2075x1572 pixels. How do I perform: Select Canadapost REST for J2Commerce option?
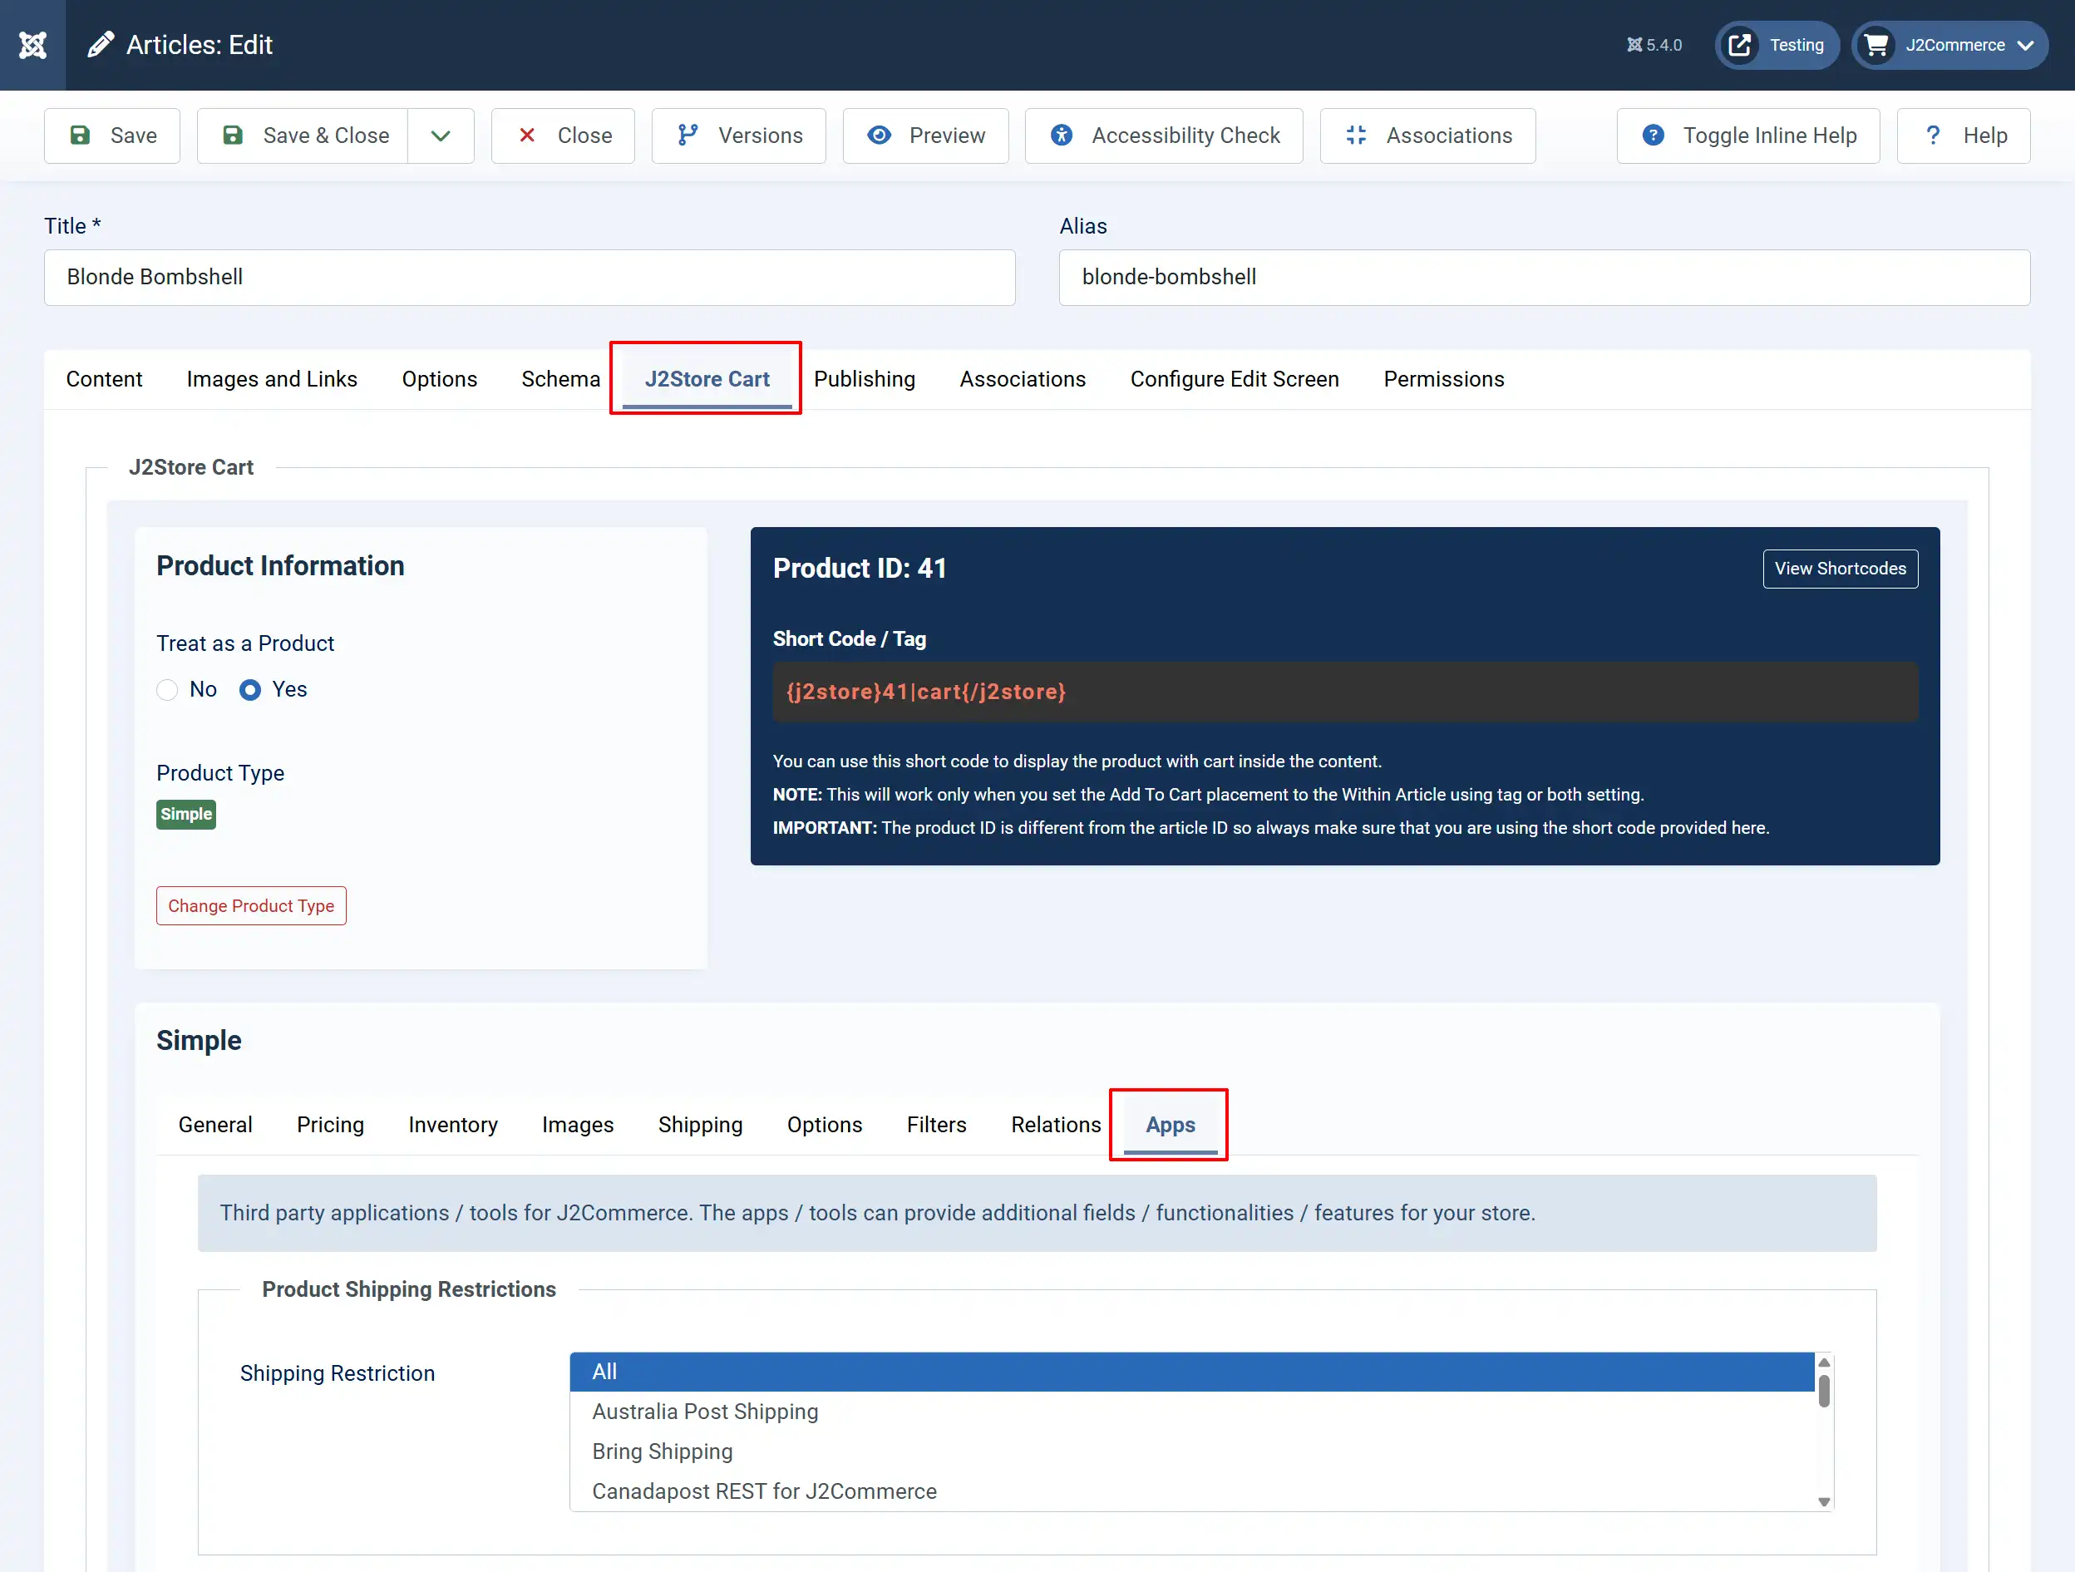click(1191, 1491)
